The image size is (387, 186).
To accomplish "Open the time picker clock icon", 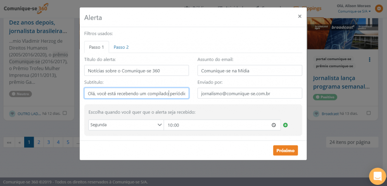I will point(274,125).
